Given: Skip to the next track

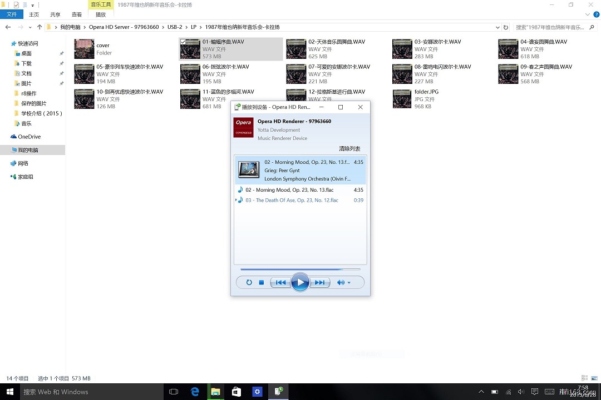Looking at the screenshot, I should click(x=319, y=283).
